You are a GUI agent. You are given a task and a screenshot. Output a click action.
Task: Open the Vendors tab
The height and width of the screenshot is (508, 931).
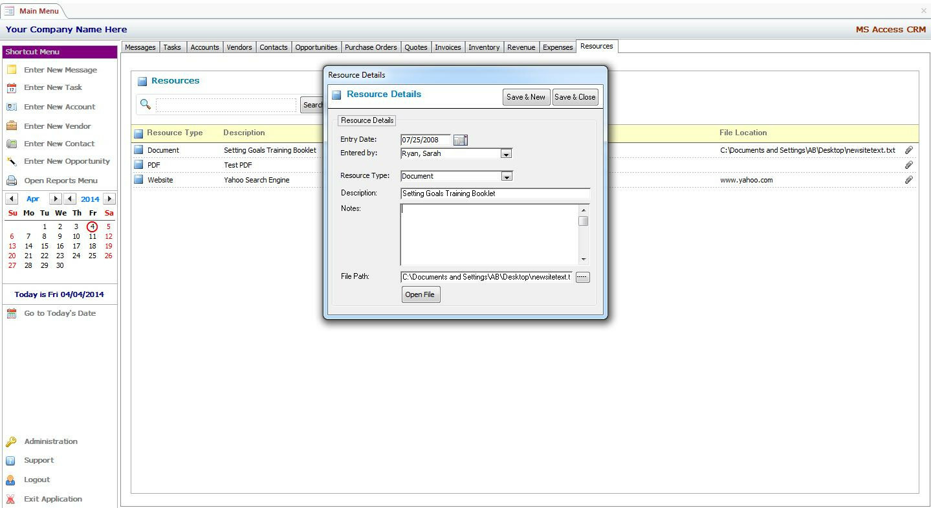[x=239, y=47]
